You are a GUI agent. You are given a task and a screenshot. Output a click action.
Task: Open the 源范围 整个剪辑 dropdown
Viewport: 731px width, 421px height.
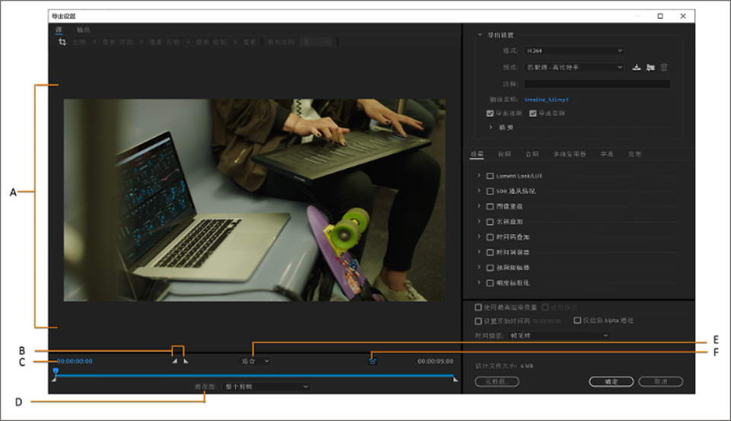coord(265,387)
